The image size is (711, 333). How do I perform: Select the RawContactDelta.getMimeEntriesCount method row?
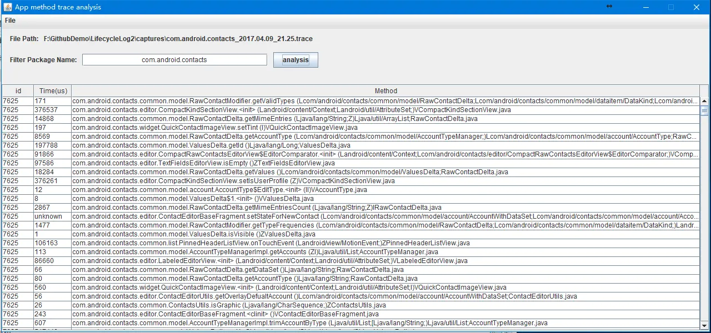pyautogui.click(x=385, y=208)
